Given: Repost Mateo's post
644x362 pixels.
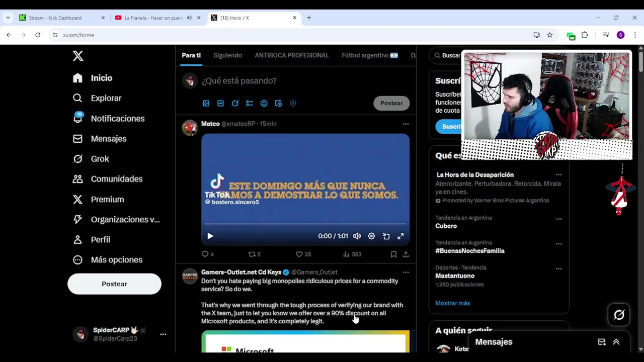Looking at the screenshot, I should coord(254,254).
